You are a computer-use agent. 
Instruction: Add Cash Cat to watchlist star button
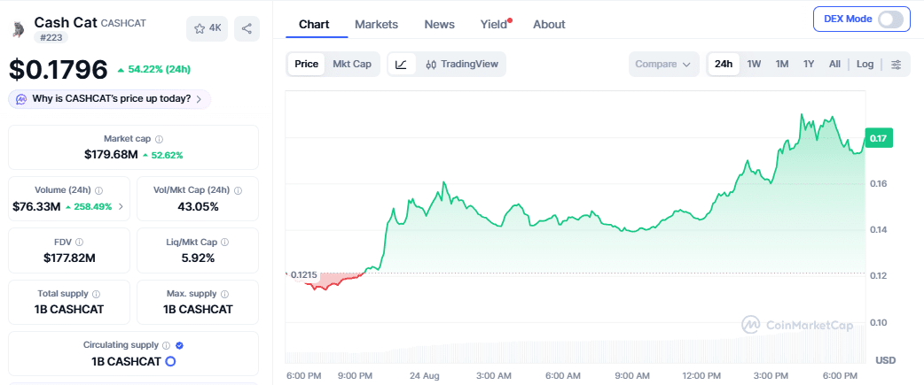207,28
